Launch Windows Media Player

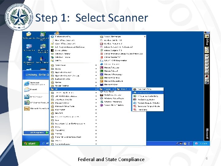(x=112, y=98)
